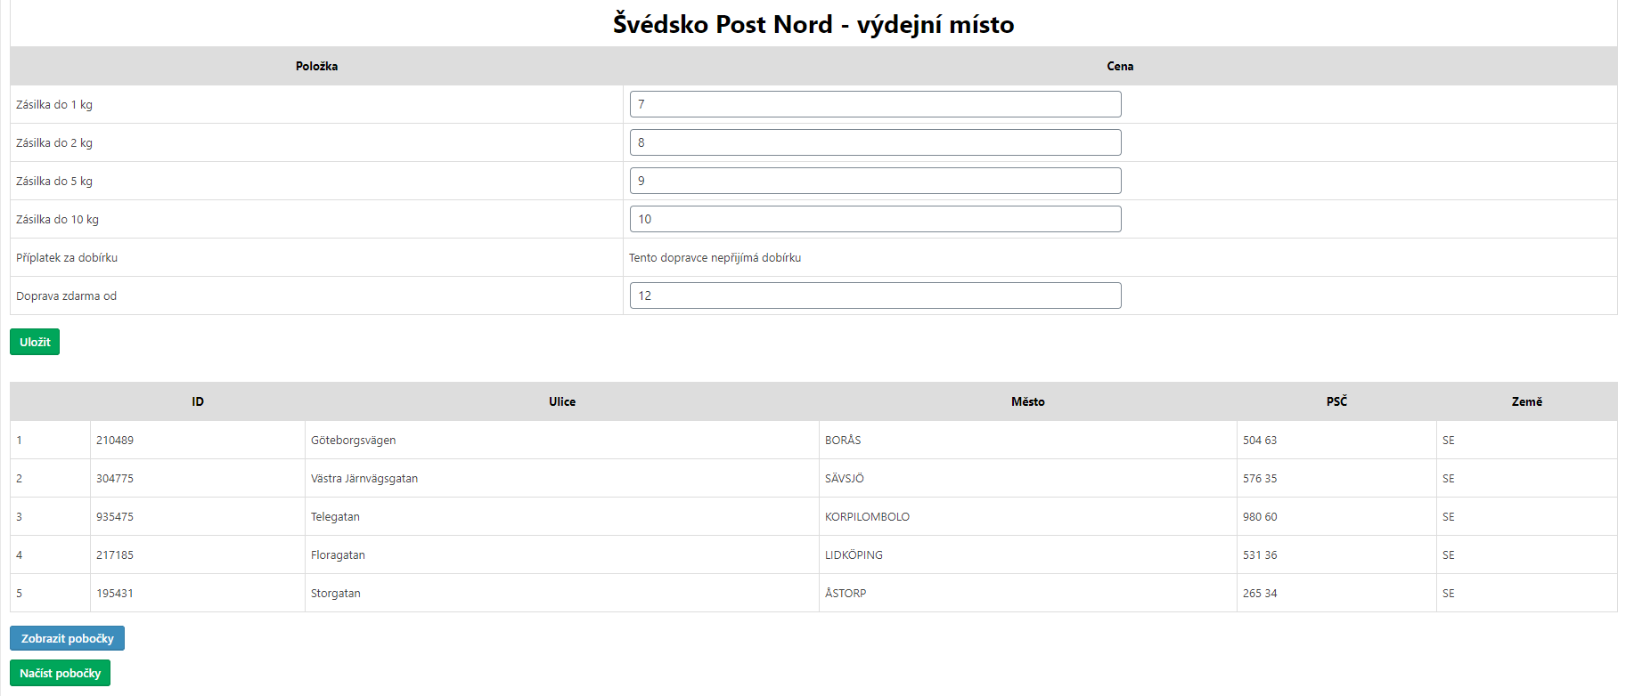The height and width of the screenshot is (696, 1626).
Task: Click the Cena column header
Action: [1120, 66]
